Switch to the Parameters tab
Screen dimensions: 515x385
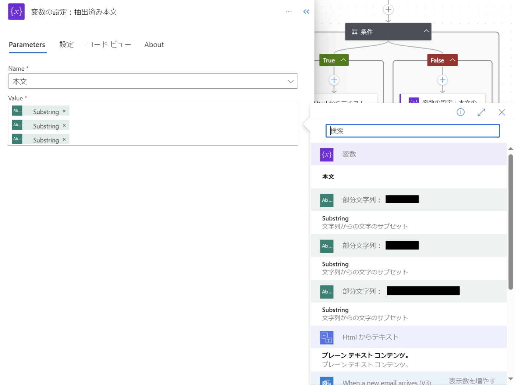27,45
